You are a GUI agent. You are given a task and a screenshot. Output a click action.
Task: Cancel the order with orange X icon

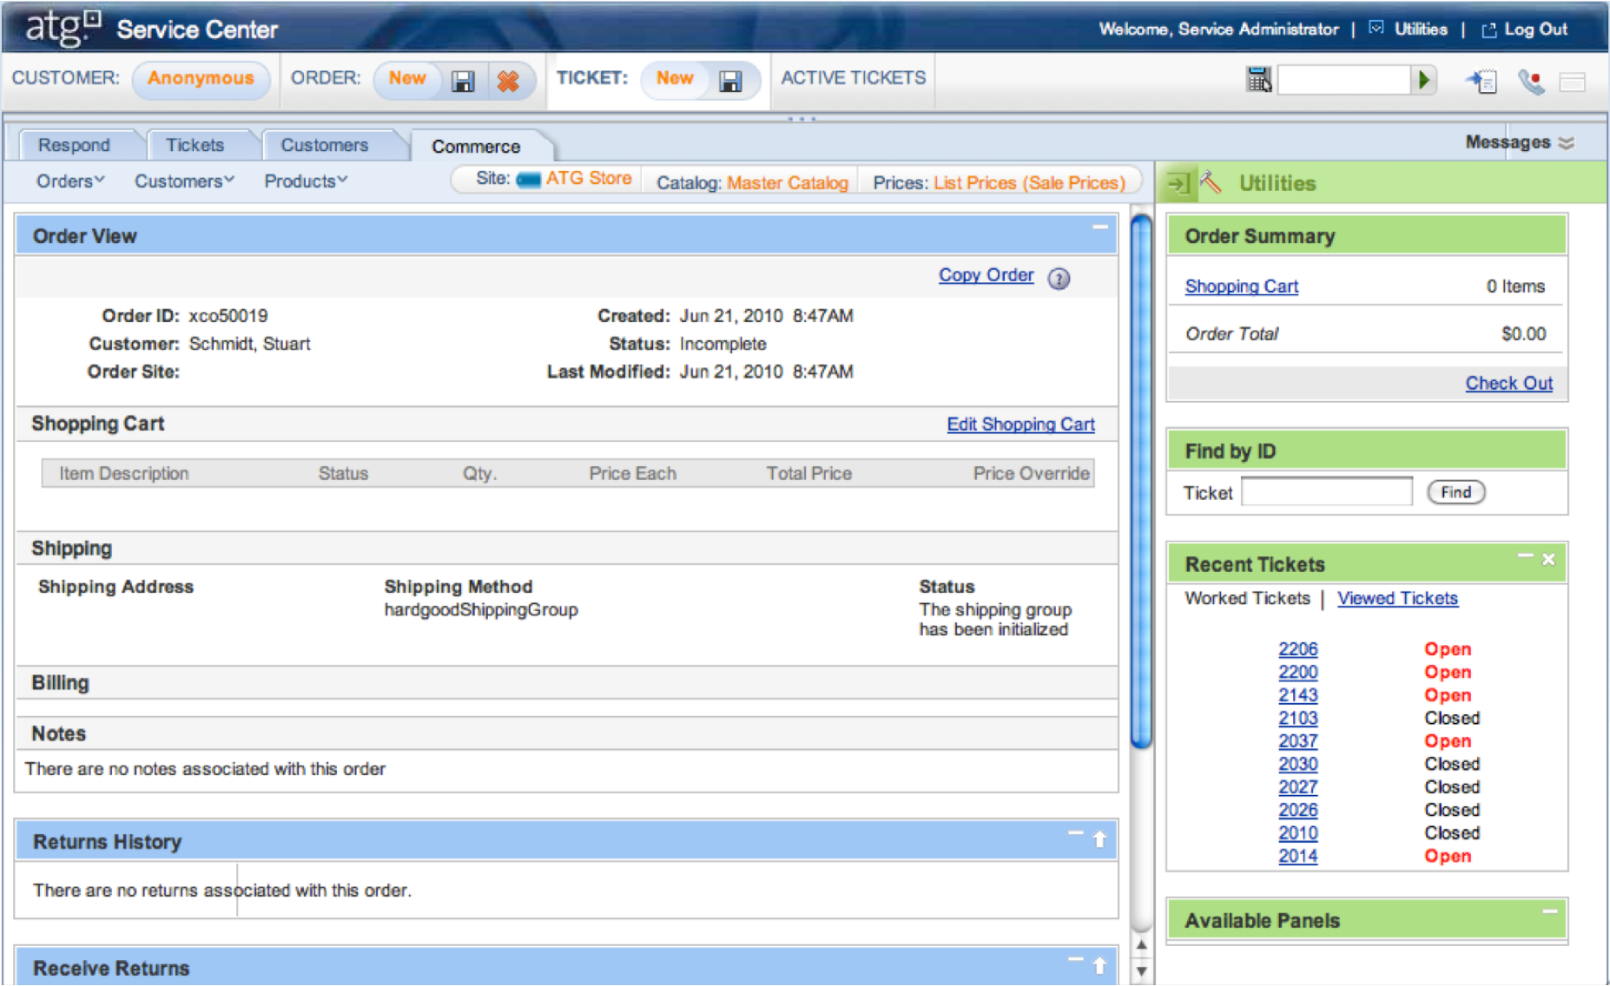tap(509, 81)
